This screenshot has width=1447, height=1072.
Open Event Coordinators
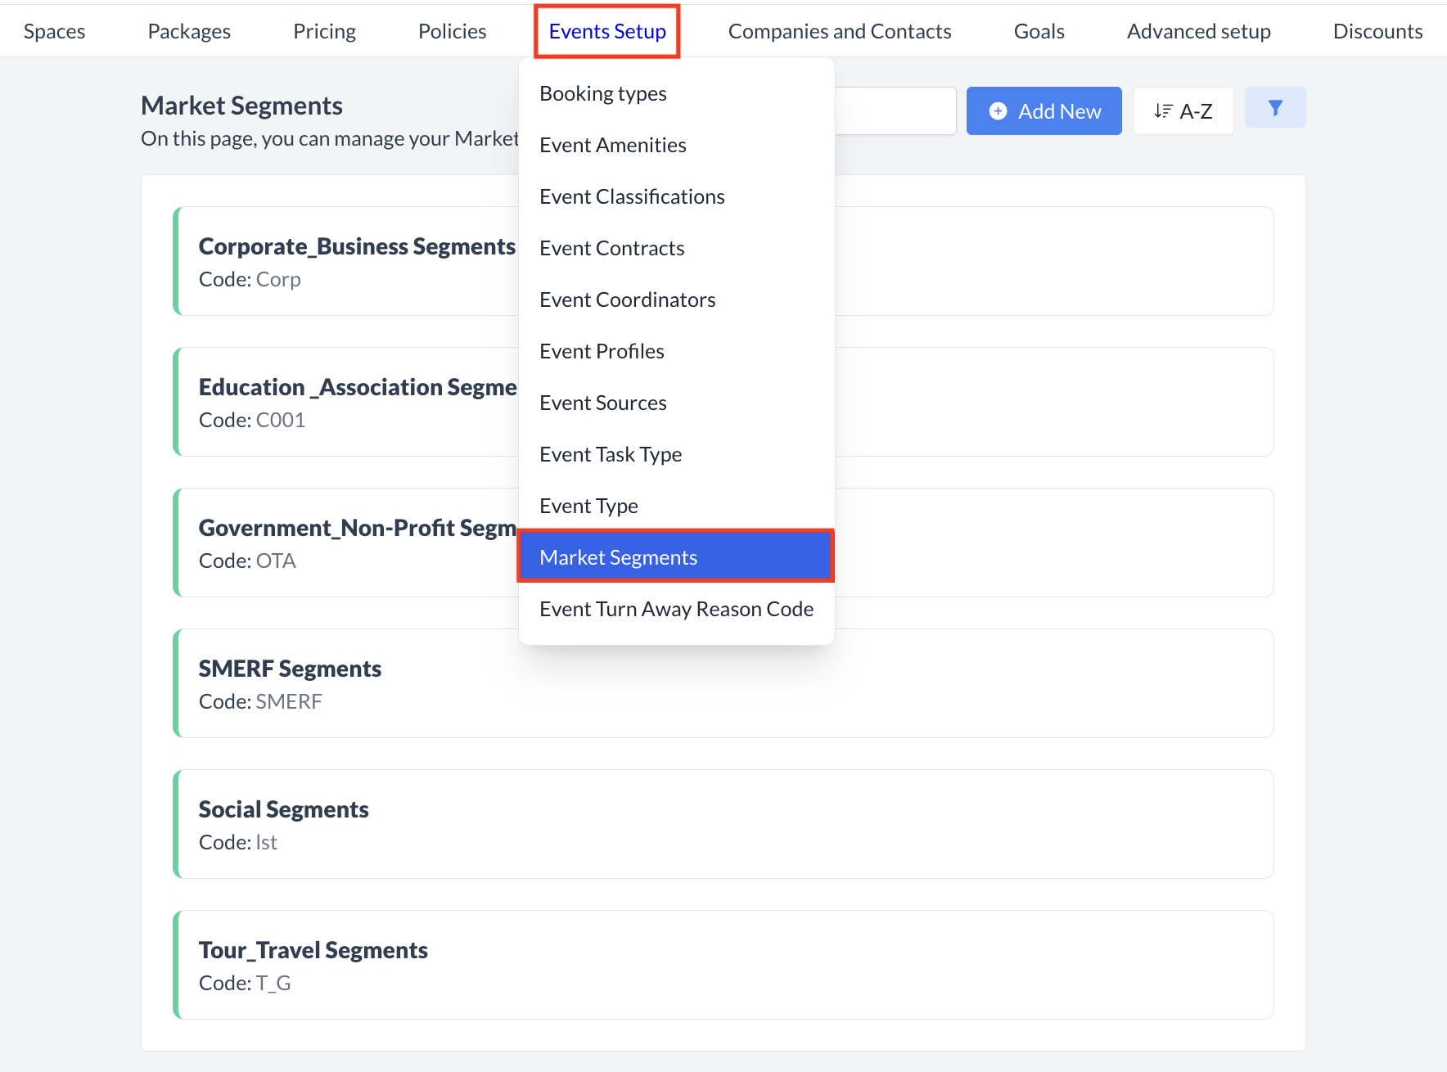coord(627,300)
